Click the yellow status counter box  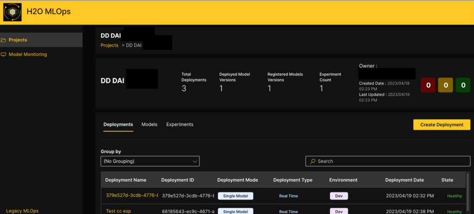tap(446, 86)
